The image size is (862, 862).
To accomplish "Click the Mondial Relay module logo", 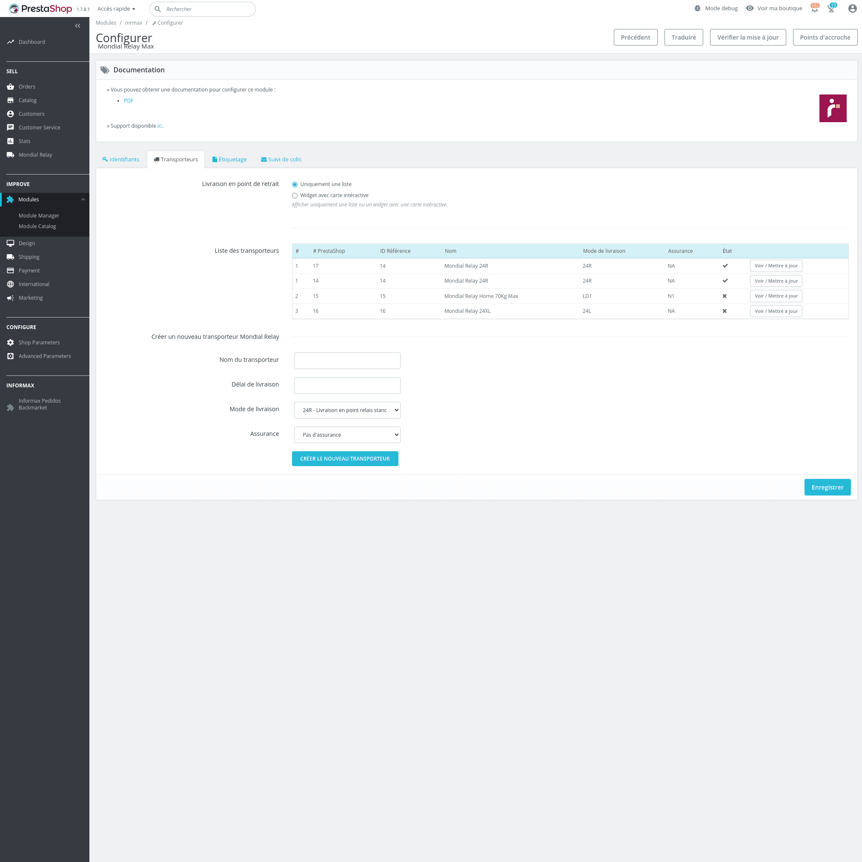I will [x=833, y=109].
